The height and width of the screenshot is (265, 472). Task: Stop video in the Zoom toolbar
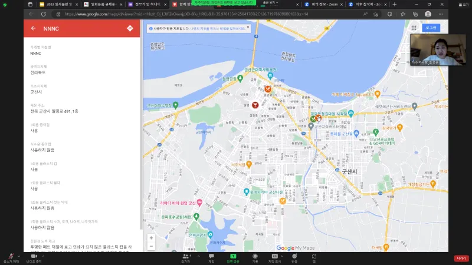click(34, 258)
